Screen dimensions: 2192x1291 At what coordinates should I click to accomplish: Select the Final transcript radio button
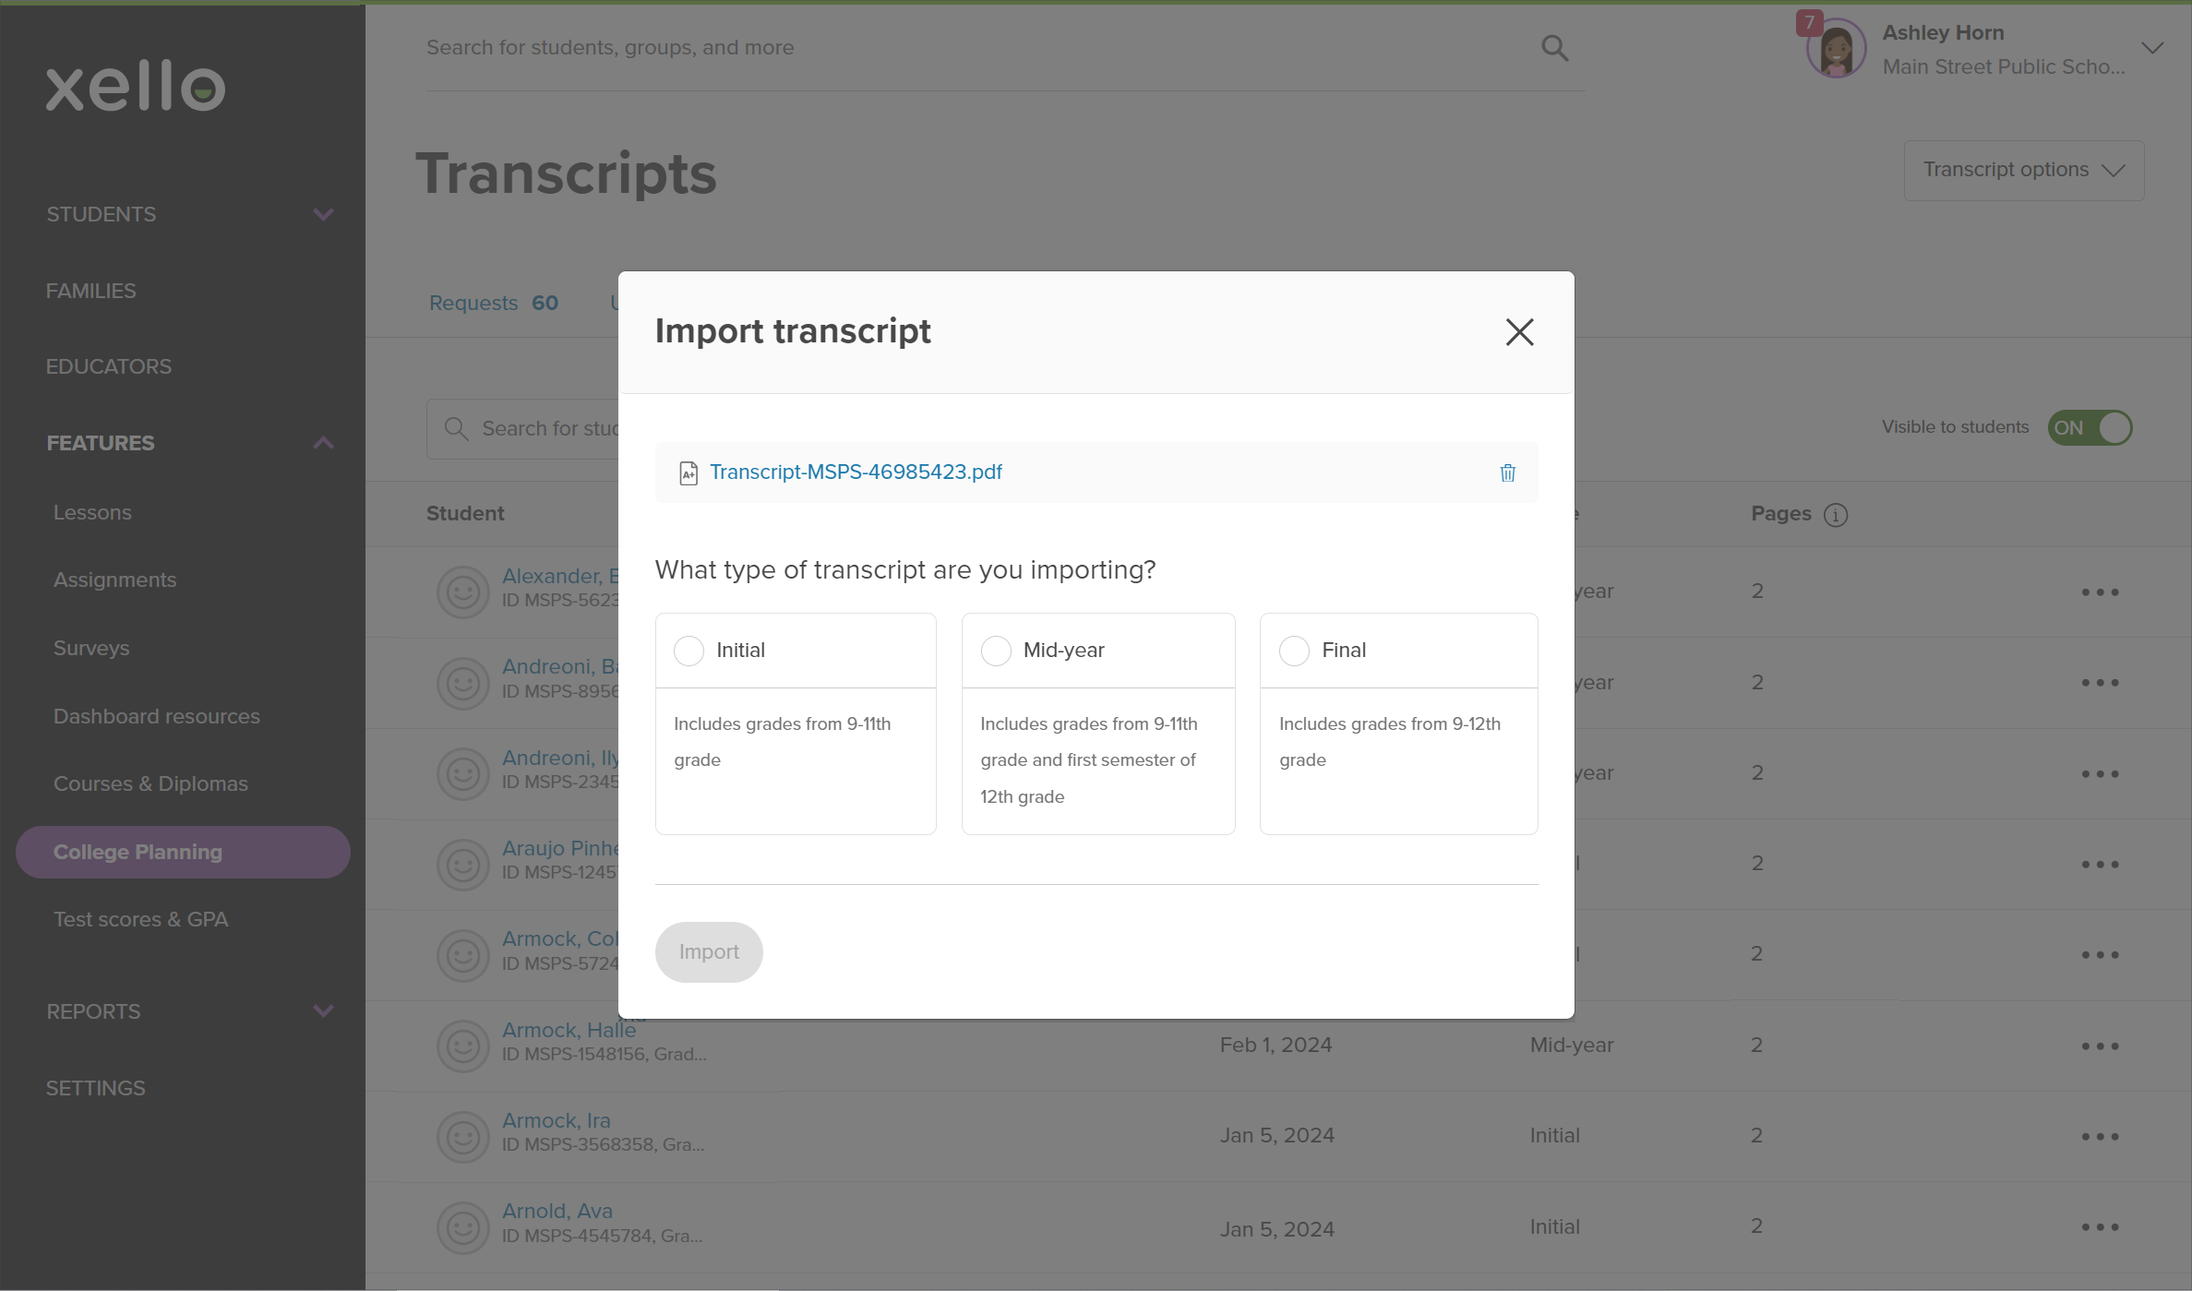pyautogui.click(x=1294, y=651)
